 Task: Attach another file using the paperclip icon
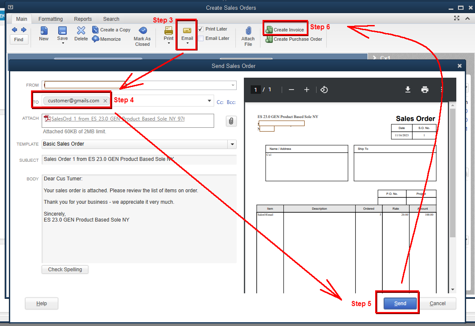pos(231,121)
